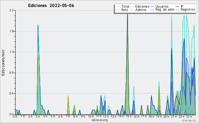The image size is (199, 123).
Task: Click the y-axis value 0.9
Action: [x=11, y=73]
